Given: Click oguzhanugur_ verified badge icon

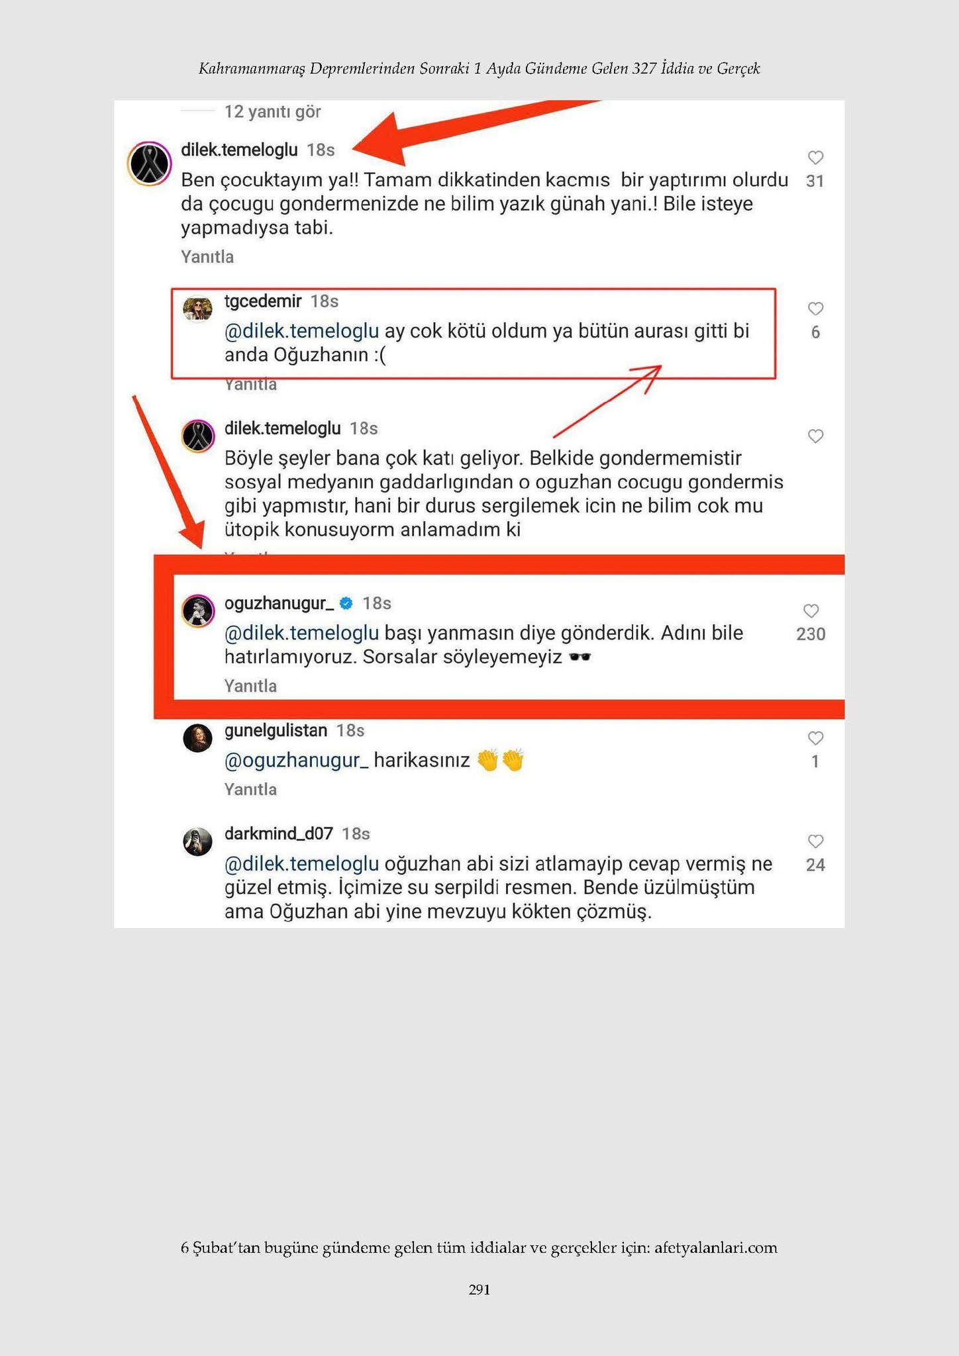Looking at the screenshot, I should pyautogui.click(x=346, y=603).
